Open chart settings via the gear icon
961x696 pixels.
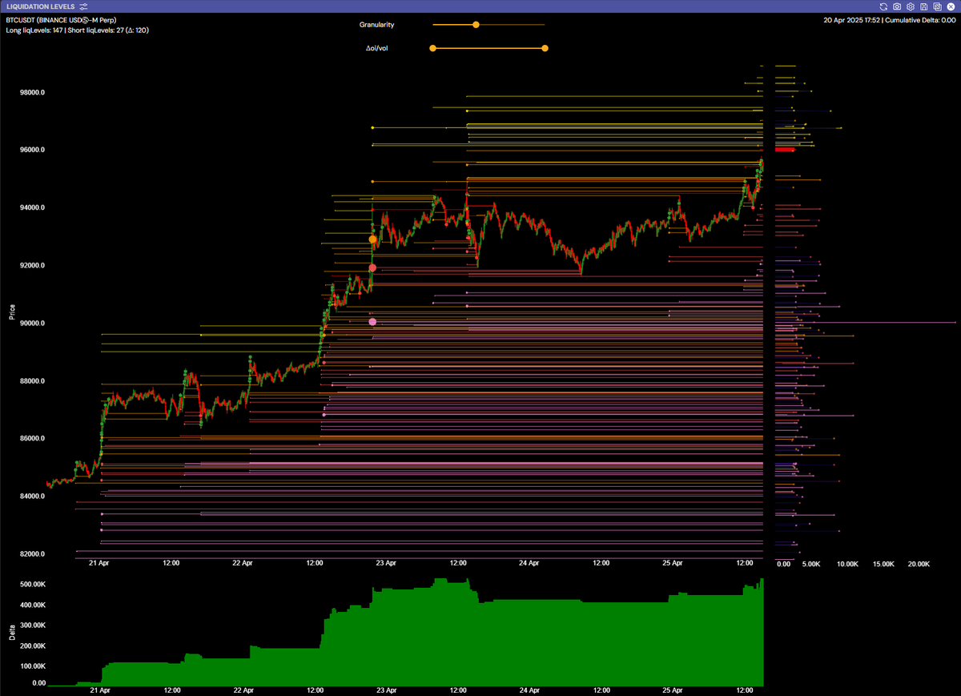(x=911, y=6)
